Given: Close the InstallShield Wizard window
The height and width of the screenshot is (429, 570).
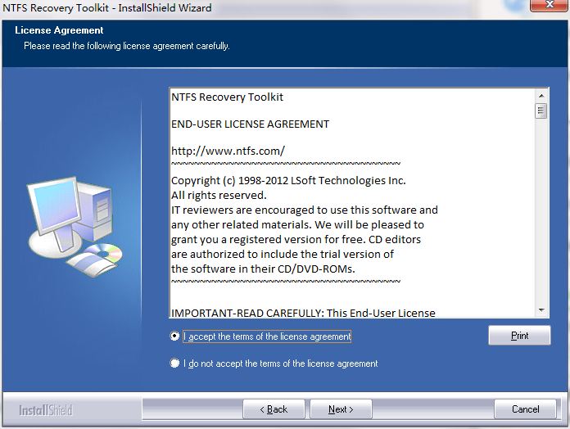Looking at the screenshot, I should [x=550, y=5].
